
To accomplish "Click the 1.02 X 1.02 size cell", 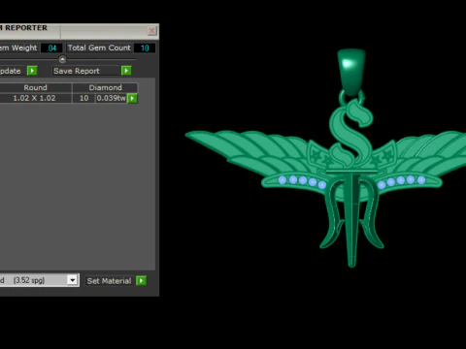I will point(34,98).
